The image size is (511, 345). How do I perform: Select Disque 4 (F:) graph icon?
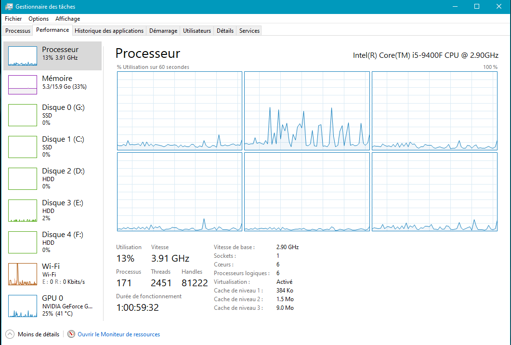point(23,242)
